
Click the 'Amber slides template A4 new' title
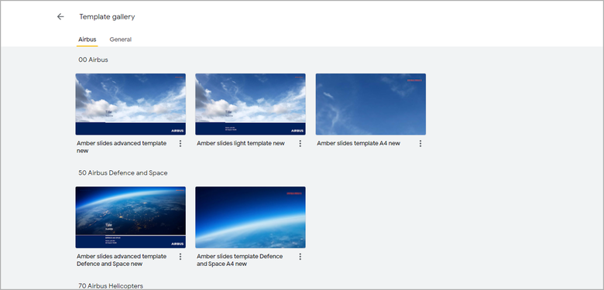359,144
